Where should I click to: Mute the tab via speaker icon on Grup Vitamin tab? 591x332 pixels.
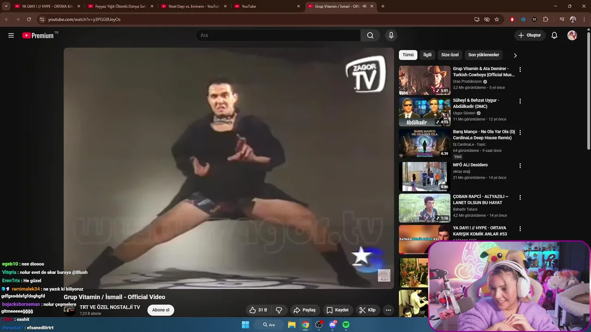click(x=364, y=6)
